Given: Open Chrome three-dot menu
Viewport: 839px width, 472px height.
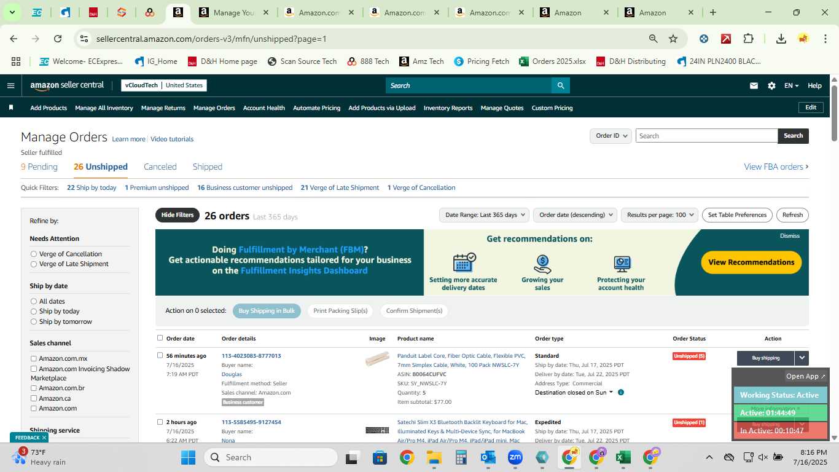Looking at the screenshot, I should 824,39.
